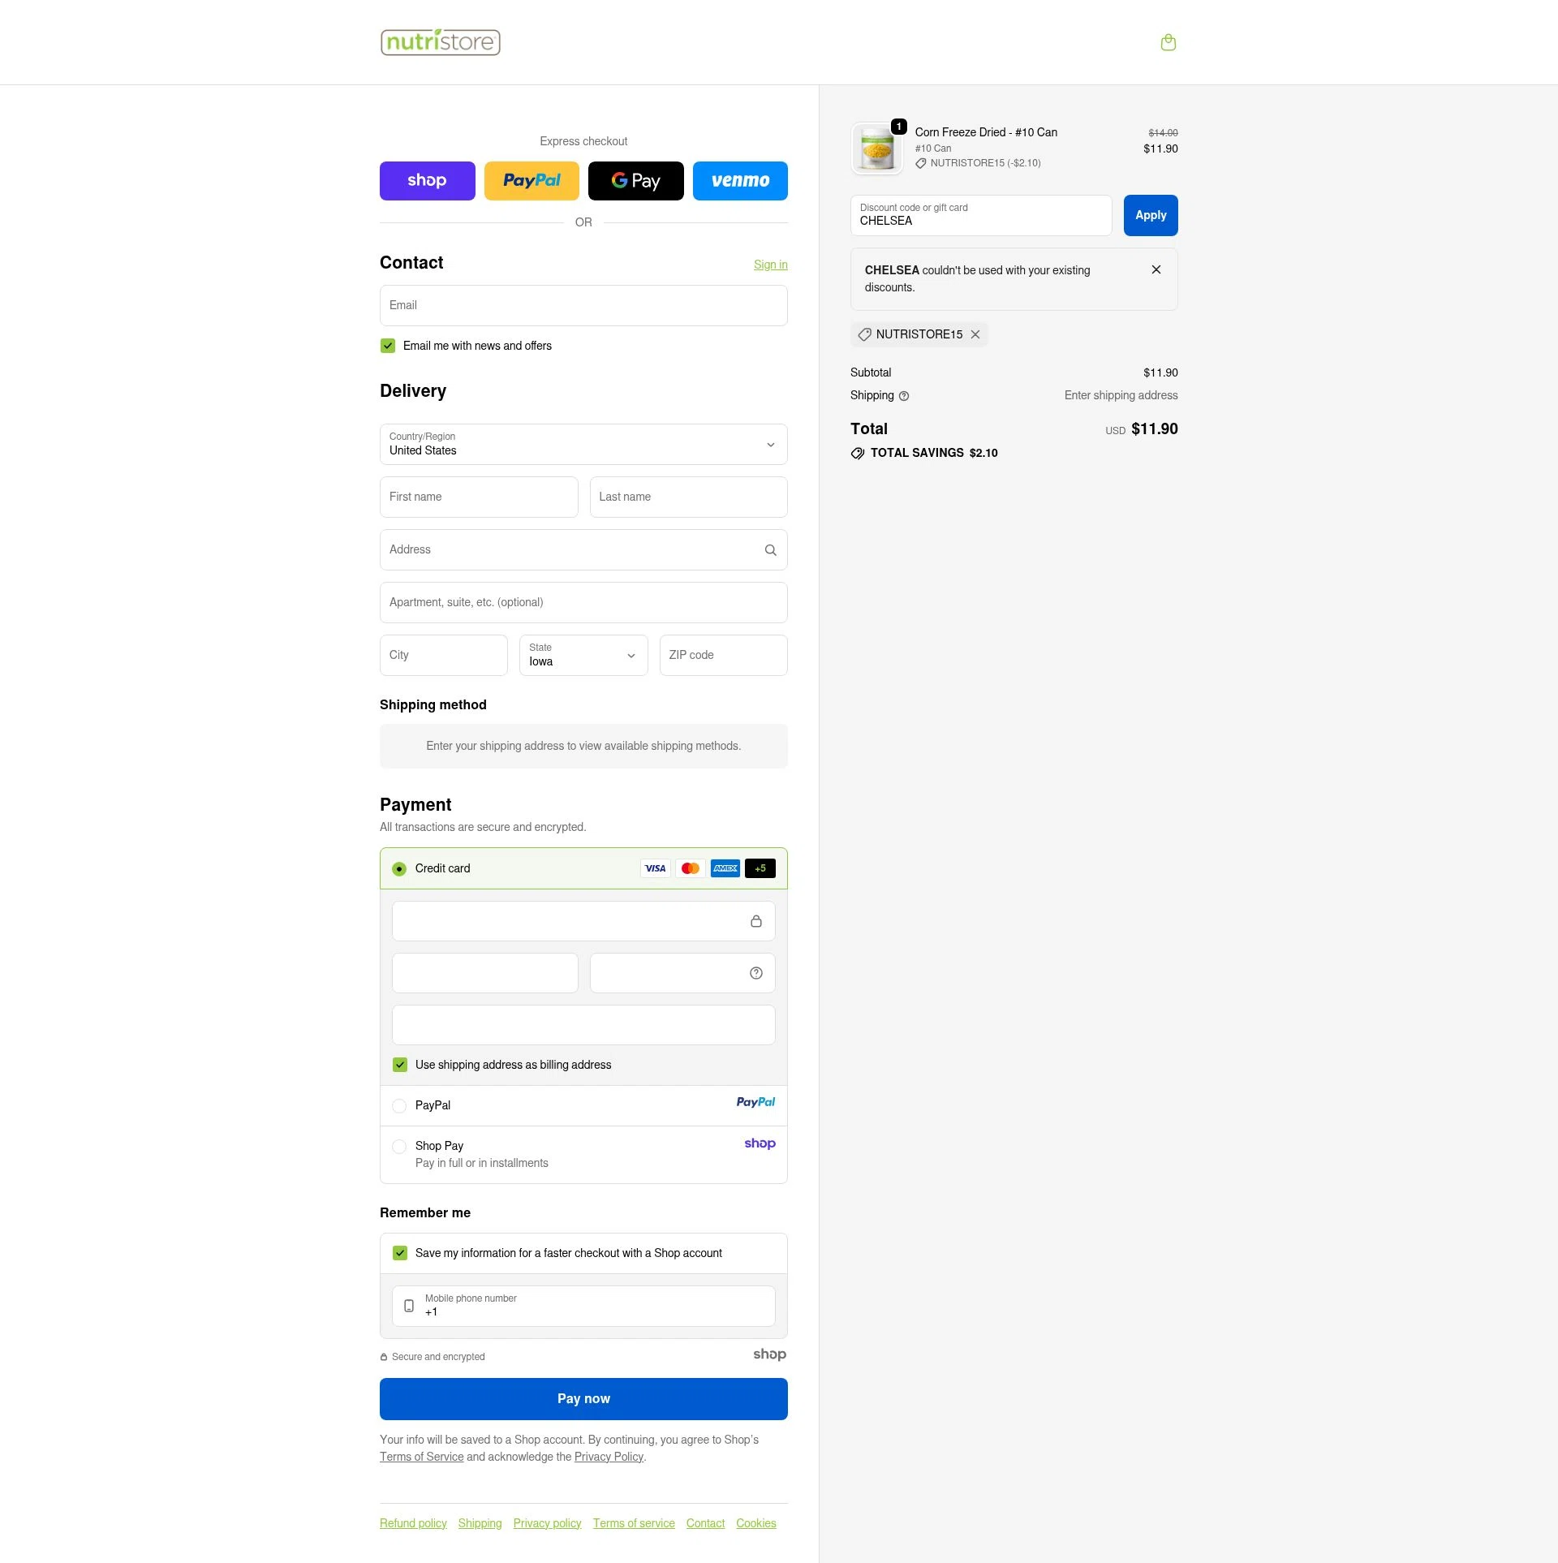The image size is (1558, 1563).
Task: Open the Terms of service page
Action: coord(634,1523)
